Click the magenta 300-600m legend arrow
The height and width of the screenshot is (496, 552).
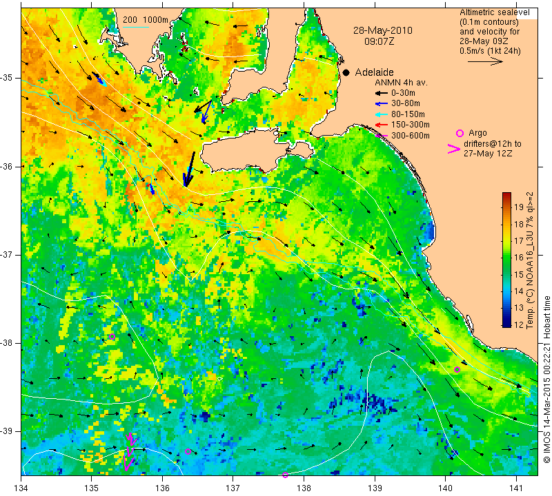tap(381, 136)
